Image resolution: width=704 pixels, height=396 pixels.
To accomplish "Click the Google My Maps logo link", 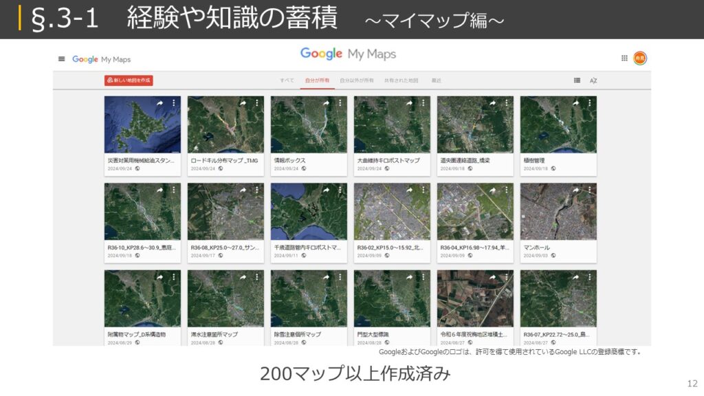I will tap(102, 60).
